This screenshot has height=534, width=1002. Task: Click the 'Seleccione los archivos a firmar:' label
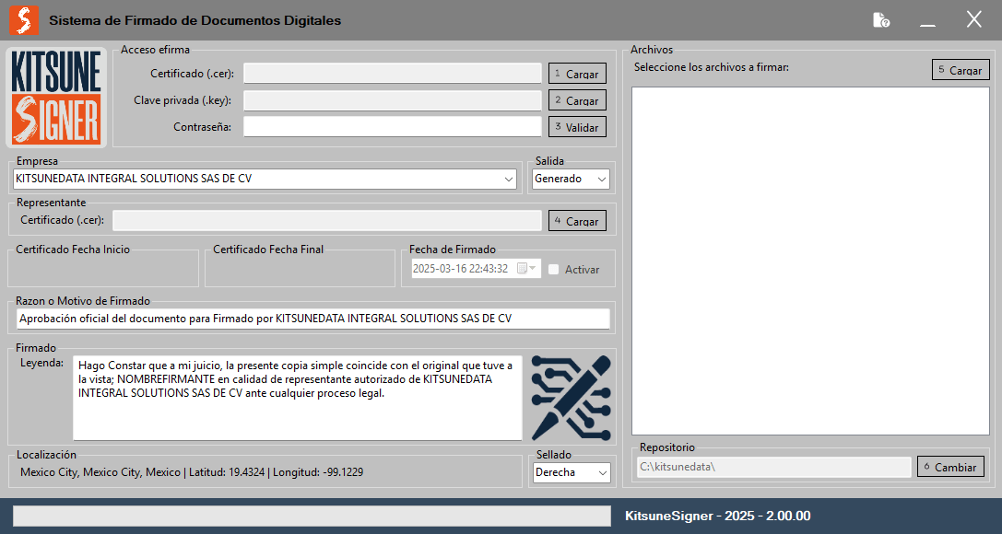pyautogui.click(x=712, y=67)
